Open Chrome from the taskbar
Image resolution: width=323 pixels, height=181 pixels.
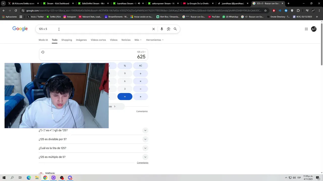[45, 178]
